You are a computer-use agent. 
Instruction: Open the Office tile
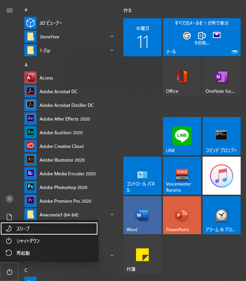tap(182, 77)
